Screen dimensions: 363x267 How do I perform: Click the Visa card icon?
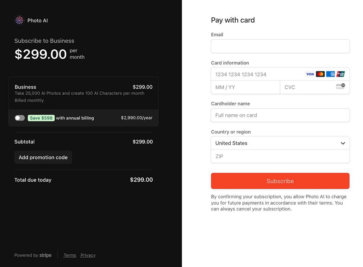310,74
